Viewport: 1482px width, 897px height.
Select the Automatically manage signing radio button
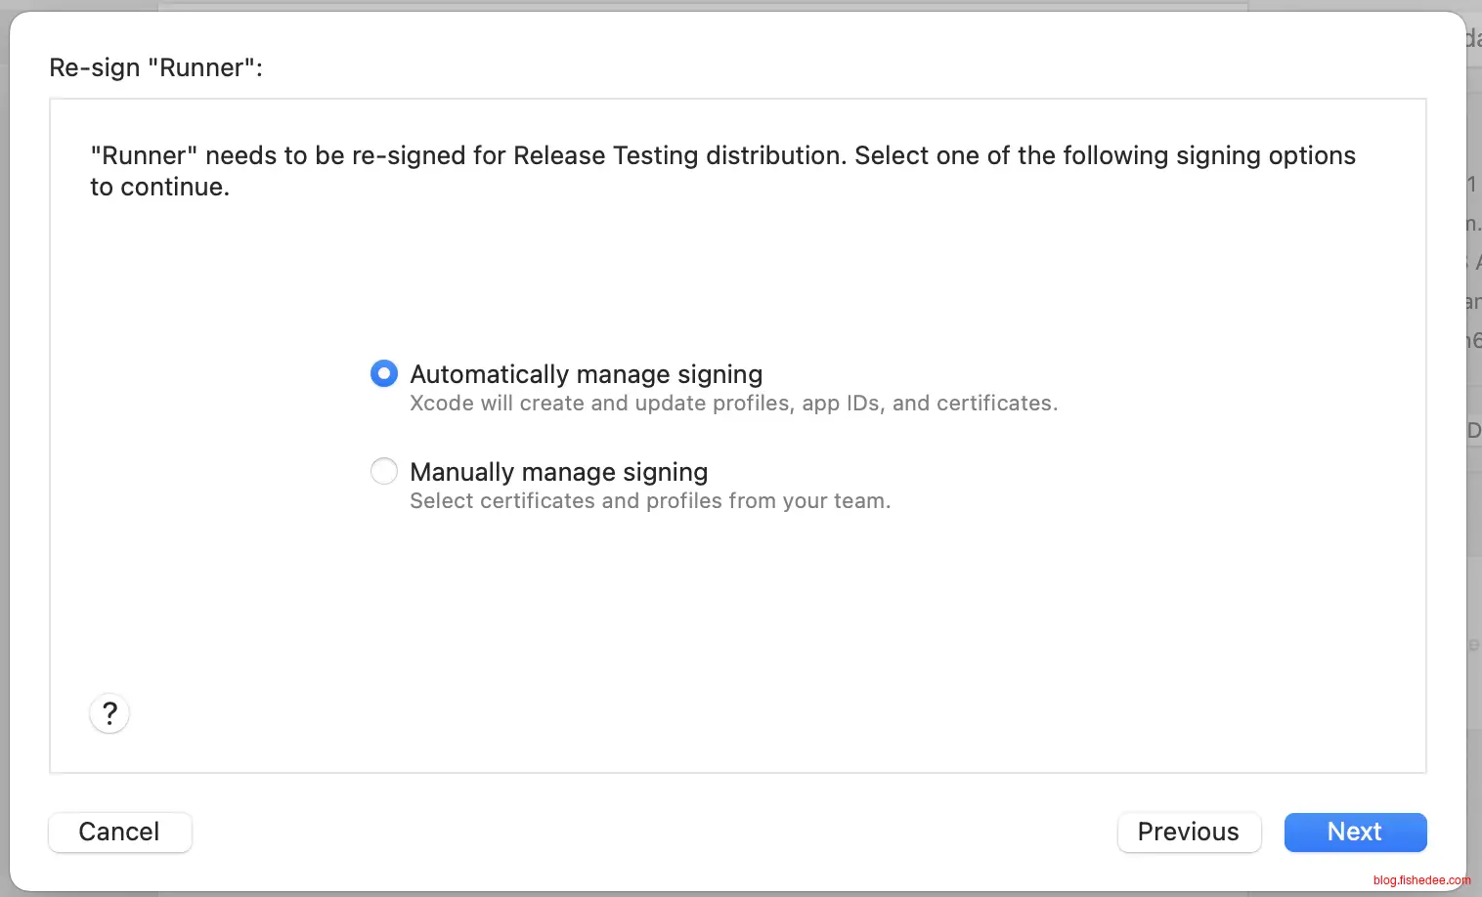coord(384,373)
